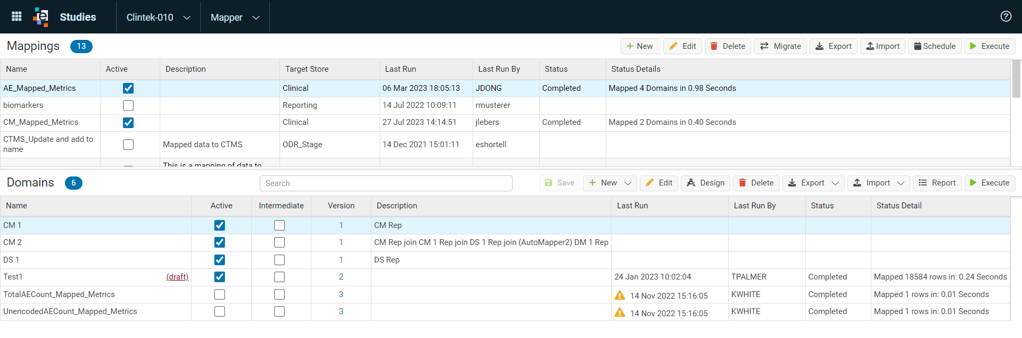Click the Save button in Domains toolbar
1022x338 pixels.
[x=559, y=183]
